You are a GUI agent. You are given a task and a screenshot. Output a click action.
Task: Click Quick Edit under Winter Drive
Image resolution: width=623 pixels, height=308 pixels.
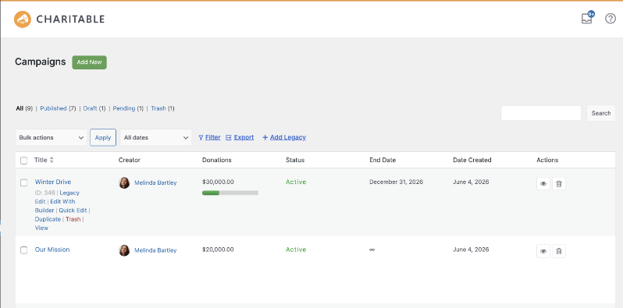coord(73,211)
